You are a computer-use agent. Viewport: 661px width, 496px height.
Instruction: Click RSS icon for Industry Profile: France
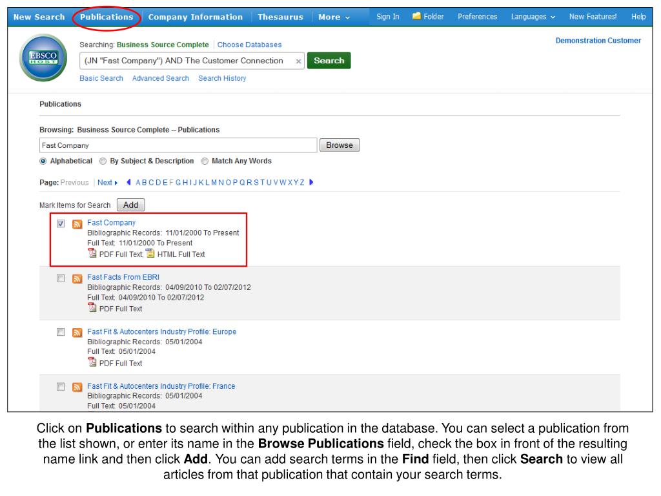click(x=77, y=387)
